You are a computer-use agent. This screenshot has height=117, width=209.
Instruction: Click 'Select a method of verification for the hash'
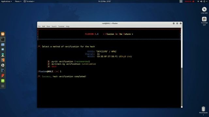click(68, 46)
